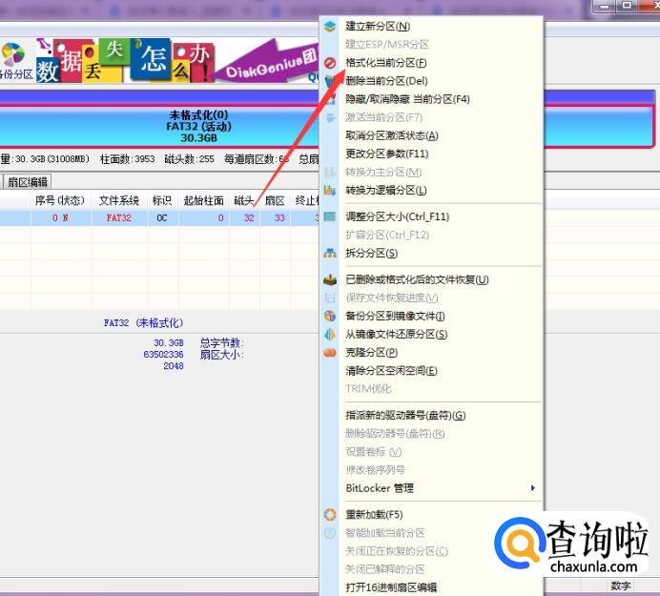Switch to the 扇区编辑 tab
Viewport: 660px width, 596px height.
[x=27, y=182]
